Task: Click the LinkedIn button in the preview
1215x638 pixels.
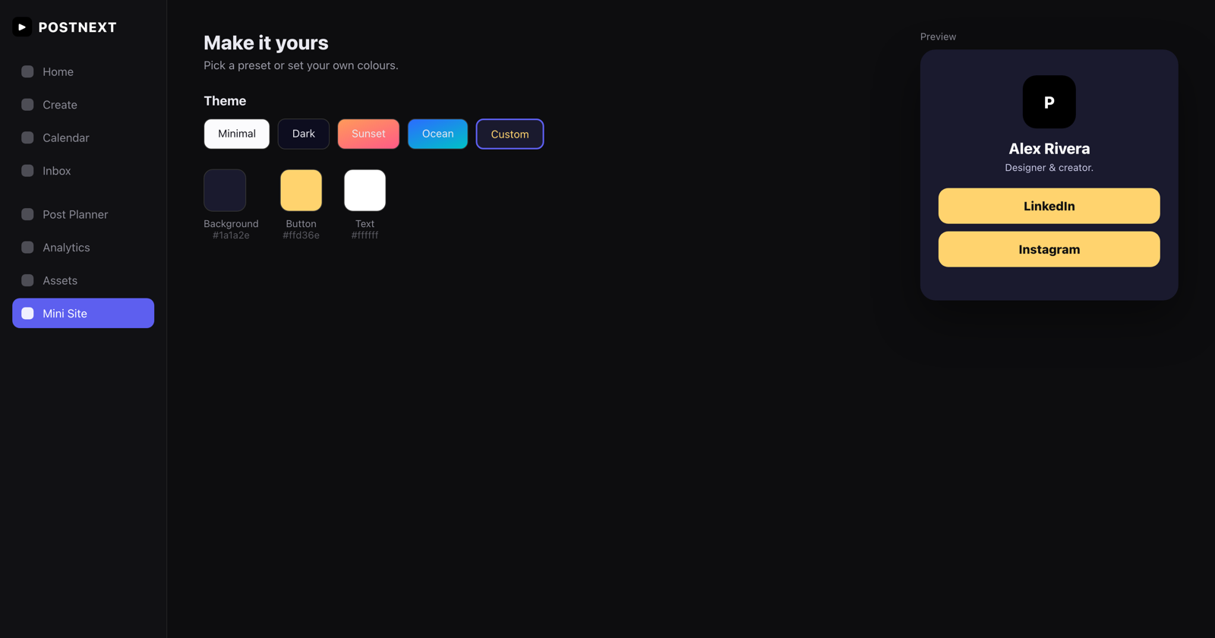Action: tap(1049, 206)
